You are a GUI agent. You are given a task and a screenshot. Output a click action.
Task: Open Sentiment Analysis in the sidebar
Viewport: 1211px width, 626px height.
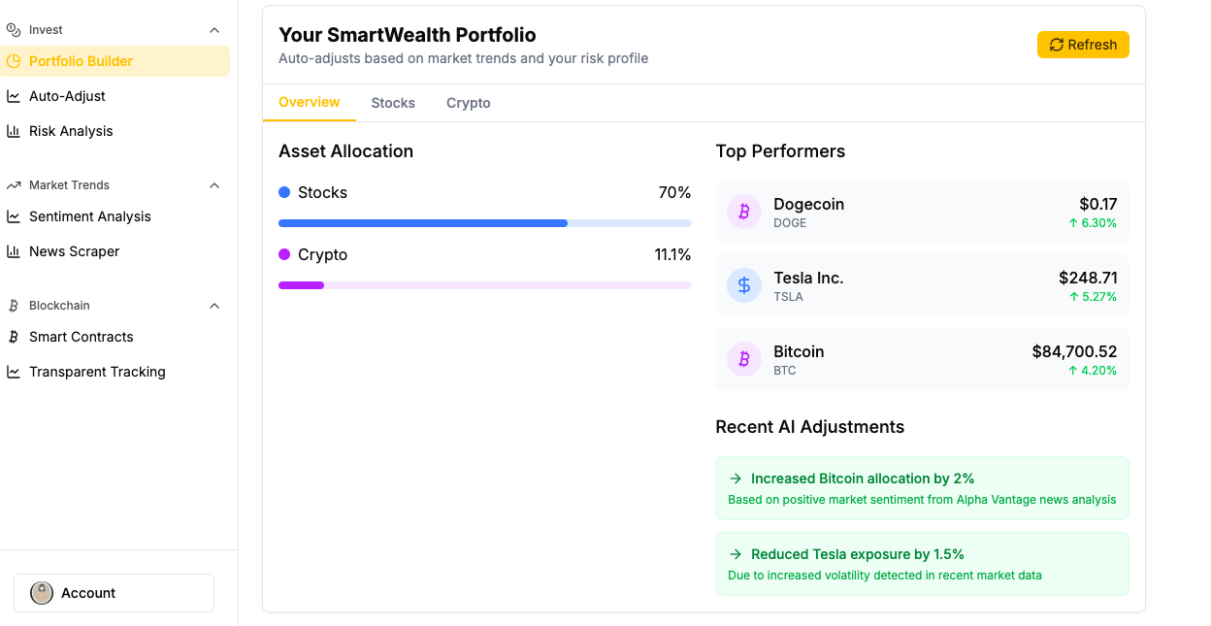tap(90, 216)
